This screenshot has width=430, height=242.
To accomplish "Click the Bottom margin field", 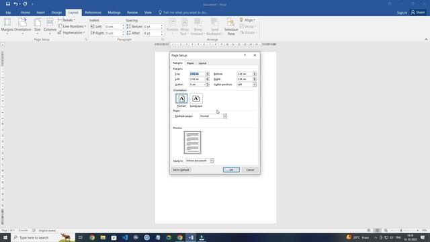I will click(245, 74).
